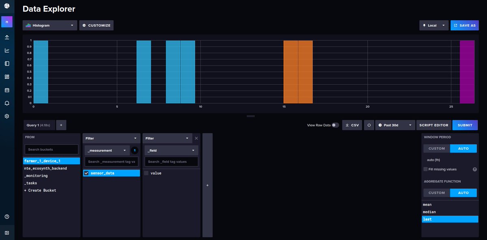
Task: Open the Past 30d time range dropdown
Action: (396, 125)
